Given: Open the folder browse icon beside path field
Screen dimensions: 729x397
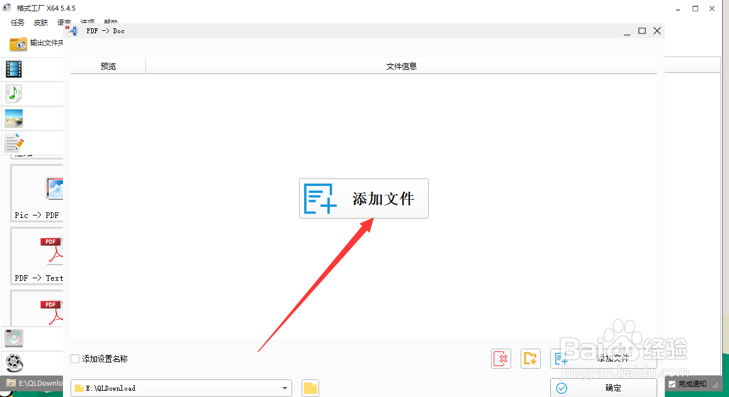Looking at the screenshot, I should click(309, 388).
